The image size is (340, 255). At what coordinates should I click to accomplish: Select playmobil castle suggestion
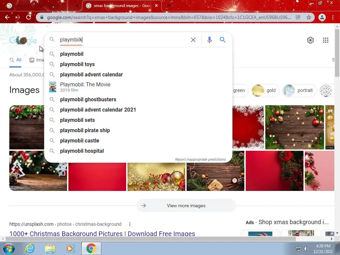coord(138,140)
